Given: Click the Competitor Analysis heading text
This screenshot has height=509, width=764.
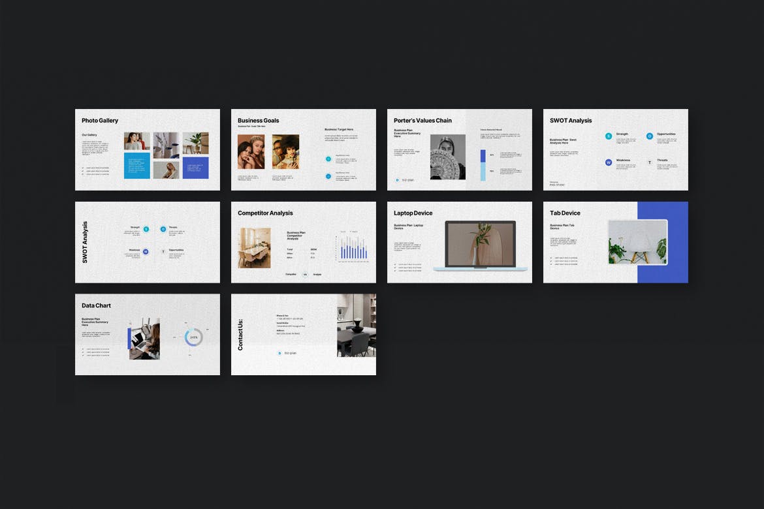Looking at the screenshot, I should (x=265, y=213).
